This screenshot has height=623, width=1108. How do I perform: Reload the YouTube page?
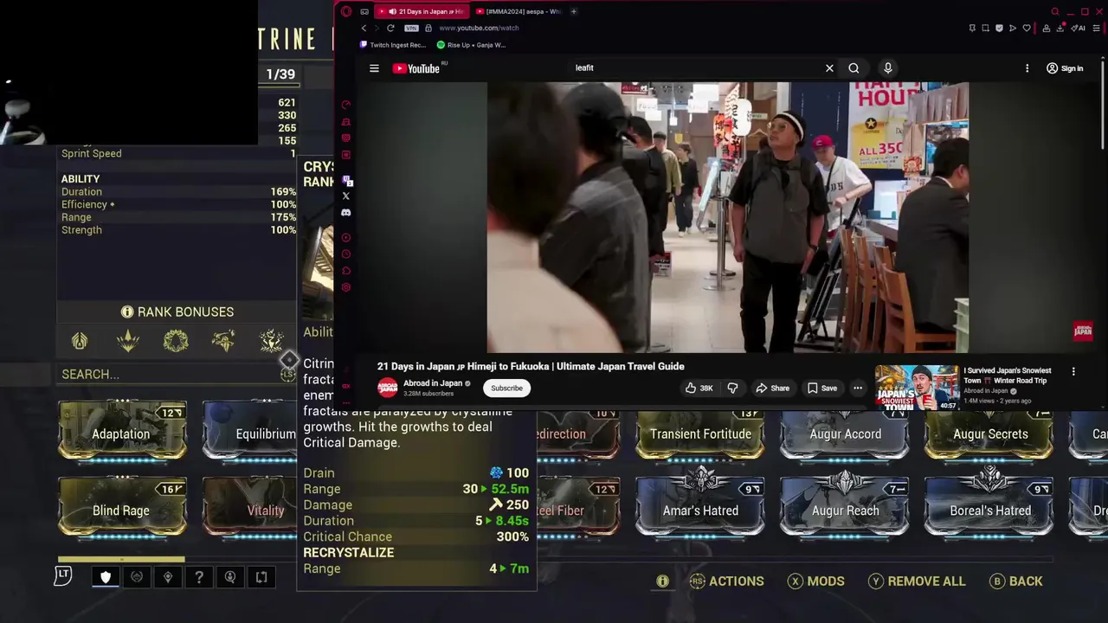click(390, 28)
